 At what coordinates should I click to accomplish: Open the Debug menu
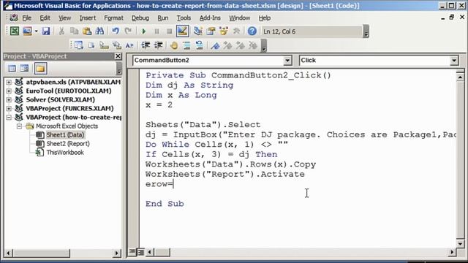click(x=140, y=18)
